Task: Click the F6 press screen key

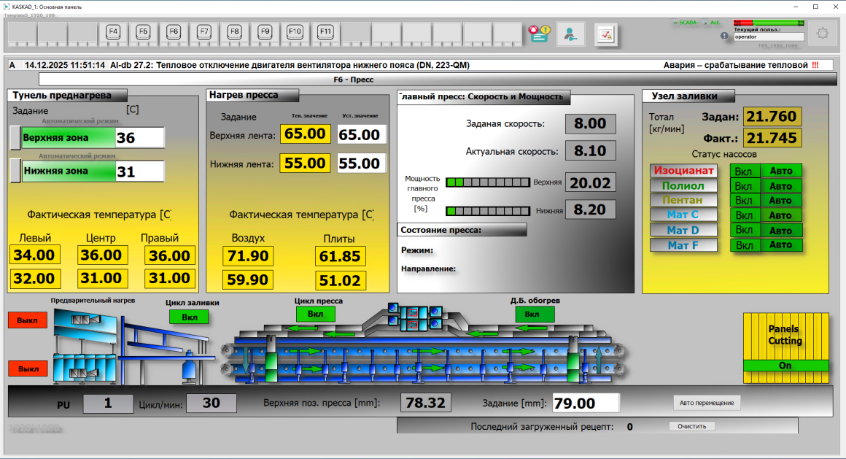Action: (173, 32)
